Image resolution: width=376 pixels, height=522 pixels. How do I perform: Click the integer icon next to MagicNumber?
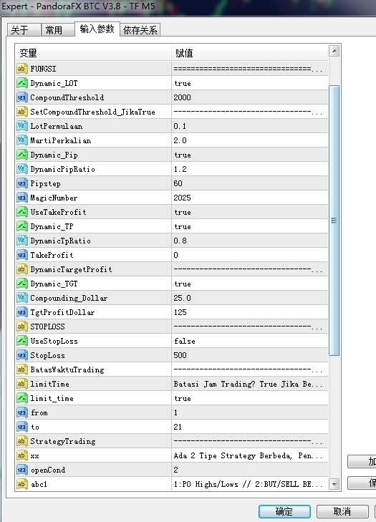click(21, 198)
